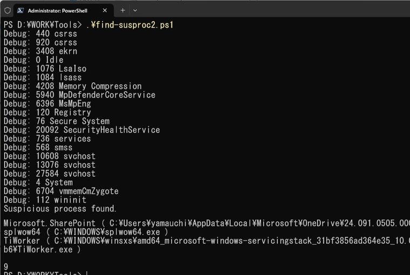
Task: Click the administrator shield icon
Action: point(8,10)
